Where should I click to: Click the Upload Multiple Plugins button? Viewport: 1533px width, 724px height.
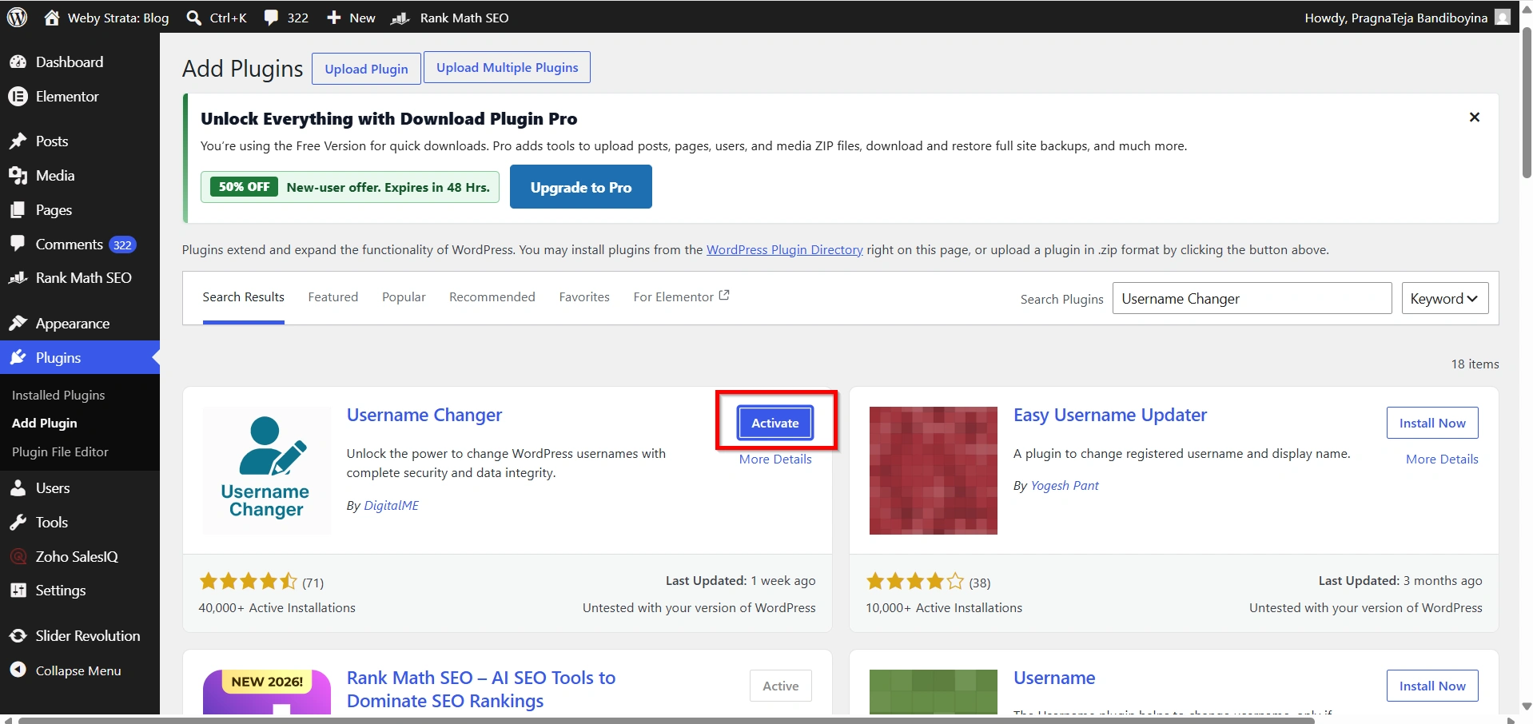[x=507, y=67]
